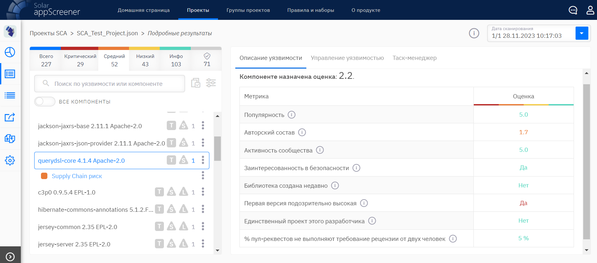Expand the sidebar with the arrow button
The image size is (597, 263).
pos(10,257)
